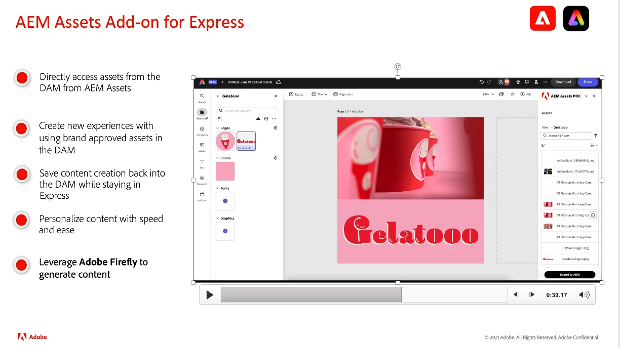Click the cloud sync status icon

pyautogui.click(x=278, y=82)
